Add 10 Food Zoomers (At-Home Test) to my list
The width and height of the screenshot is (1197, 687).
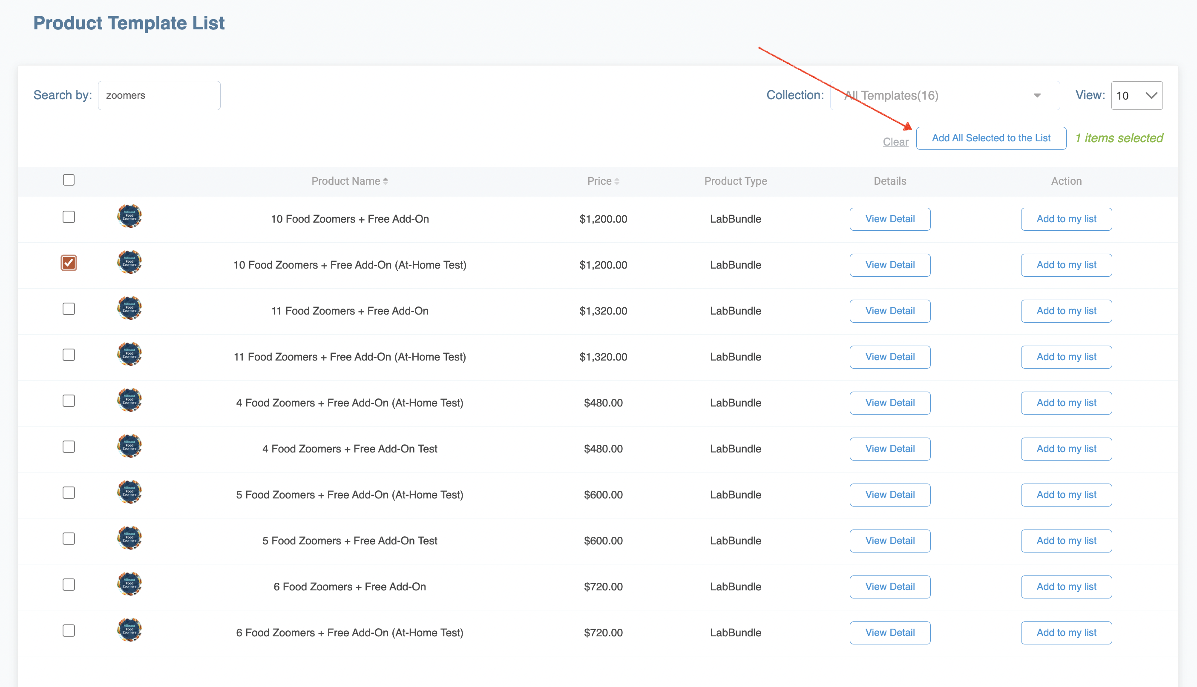point(1066,265)
